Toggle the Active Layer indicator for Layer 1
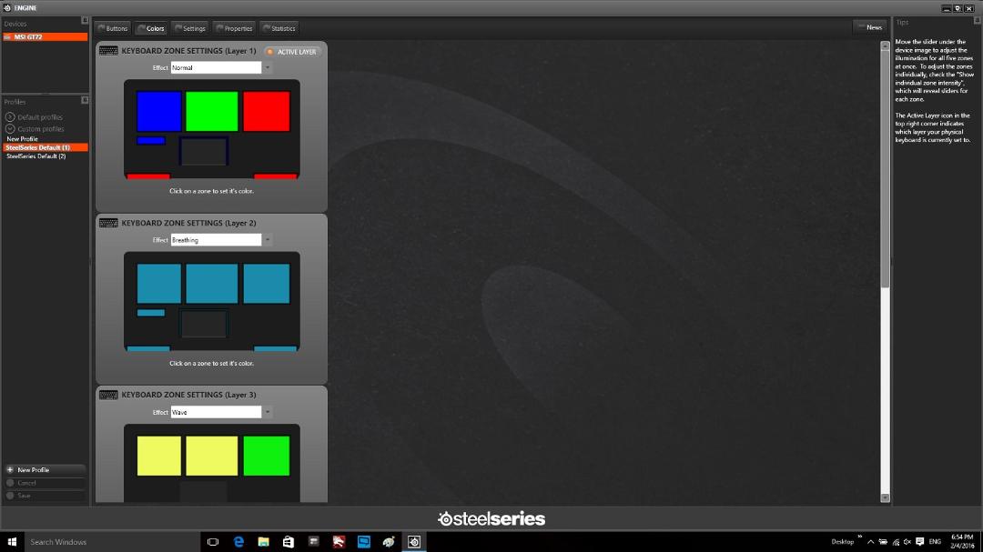Image resolution: width=983 pixels, height=552 pixels. pyautogui.click(x=291, y=52)
